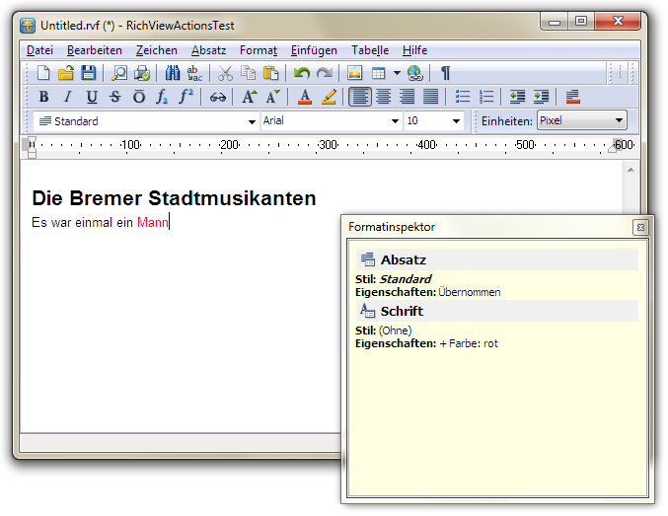Viewport: 668px width, 516px height.
Task: Insert a picture via toolbar icon
Action: [x=354, y=73]
